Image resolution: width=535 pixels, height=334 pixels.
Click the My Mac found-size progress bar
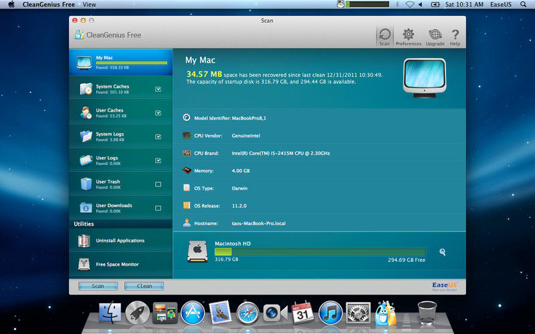tap(132, 63)
